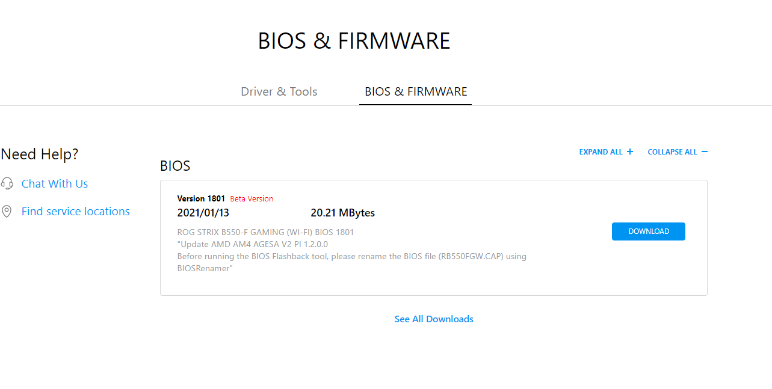Image resolution: width=772 pixels, height=389 pixels.
Task: Click the AGESA V2 PI 1.2.0.0 line
Action: pyautogui.click(x=253, y=244)
